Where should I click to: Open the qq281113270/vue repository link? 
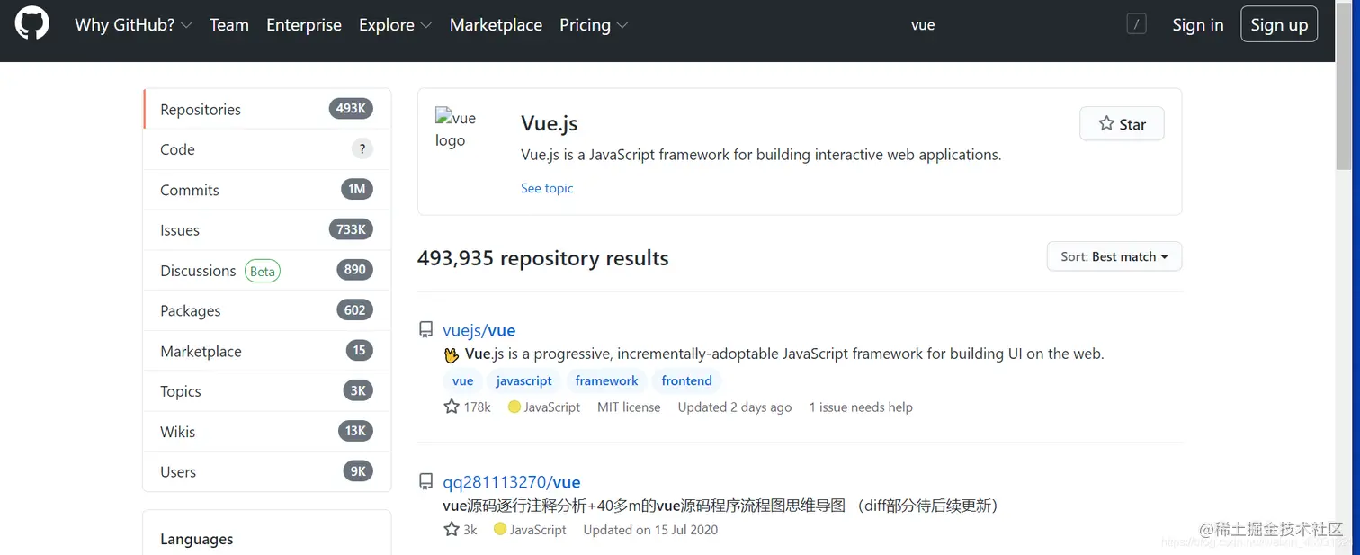coord(512,482)
